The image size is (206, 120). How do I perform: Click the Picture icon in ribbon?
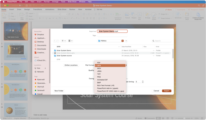click(x=127, y=14)
